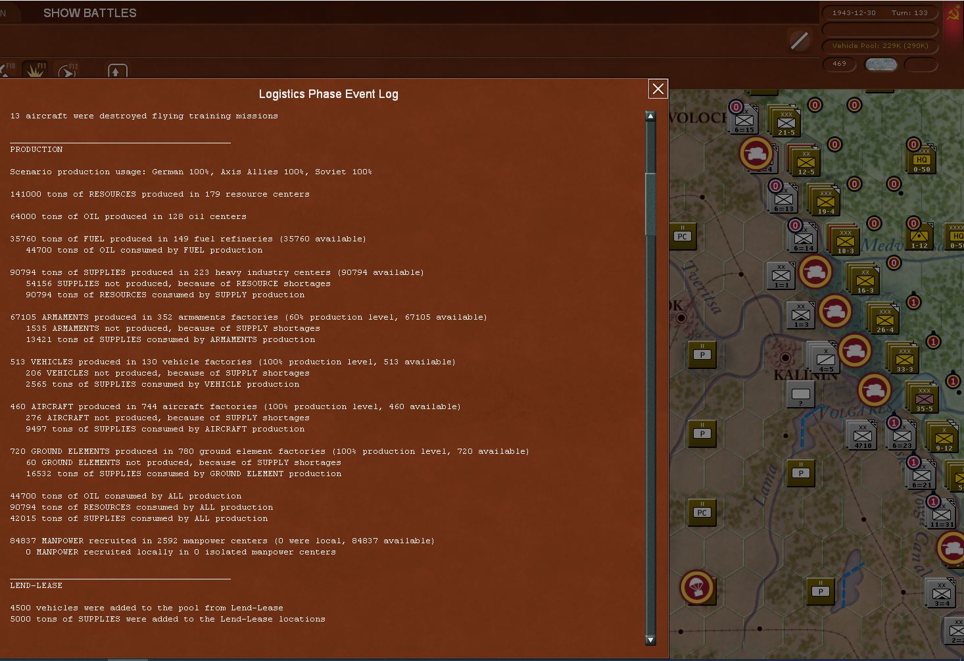Select the German division labeled 3=4
The height and width of the screenshot is (661, 964).
(941, 593)
